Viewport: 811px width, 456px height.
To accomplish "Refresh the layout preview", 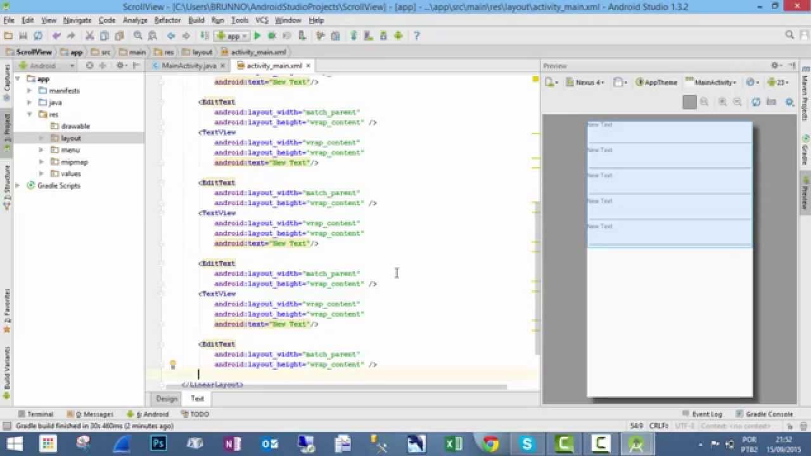I will point(756,102).
